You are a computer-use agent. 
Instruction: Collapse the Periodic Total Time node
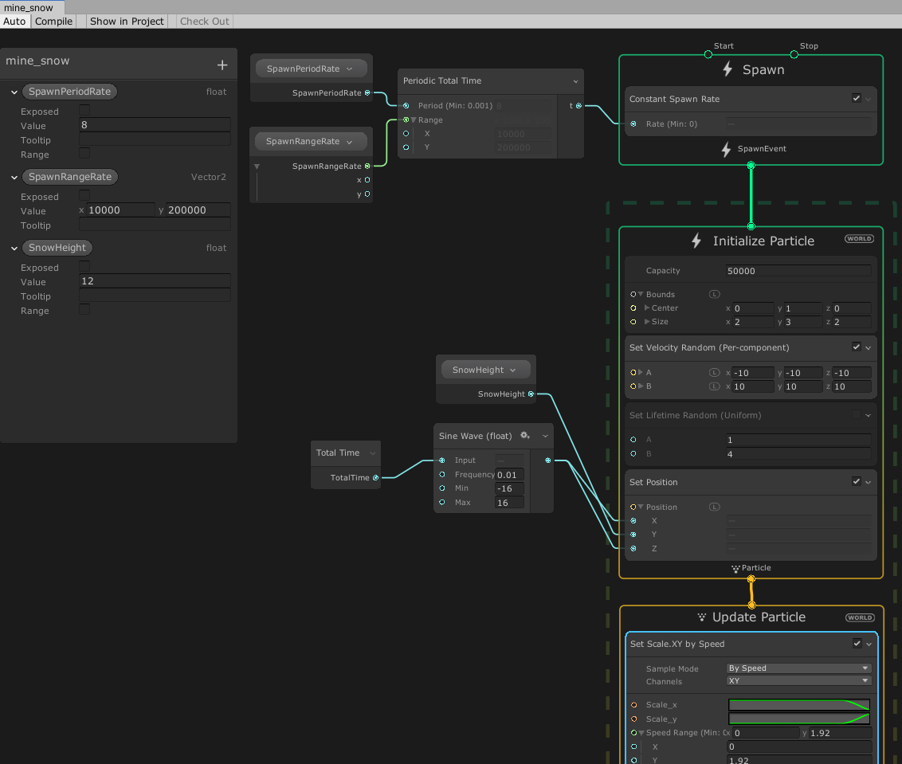[x=575, y=81]
